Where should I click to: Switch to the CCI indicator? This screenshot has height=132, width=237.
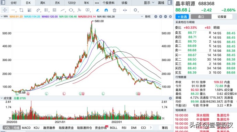[x=143, y=128]
